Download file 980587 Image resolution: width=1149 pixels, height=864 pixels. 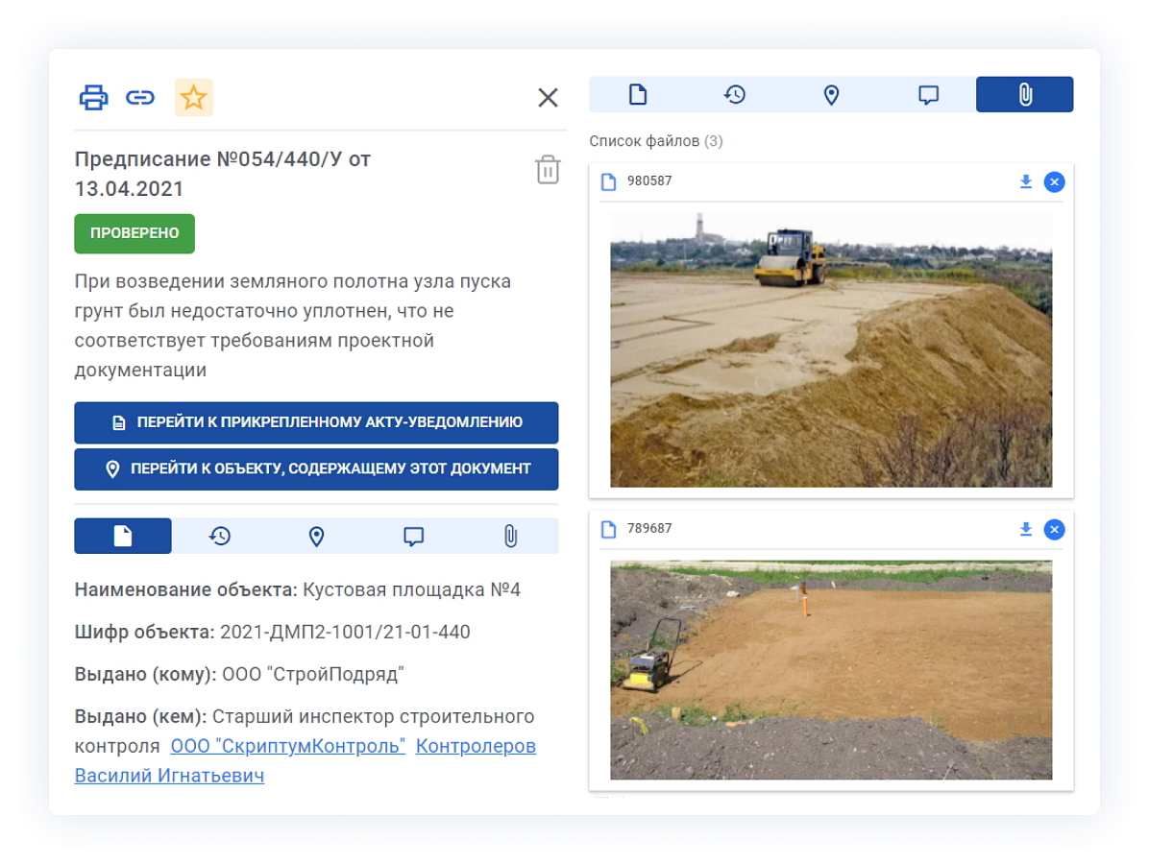(x=1026, y=181)
